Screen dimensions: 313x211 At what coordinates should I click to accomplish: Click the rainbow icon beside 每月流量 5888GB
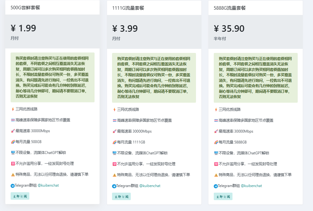(x=216, y=142)
